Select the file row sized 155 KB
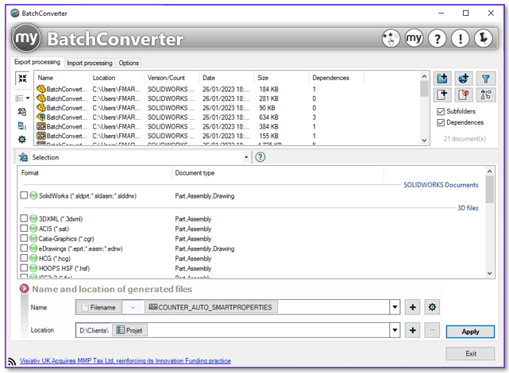This screenshot has width=509, height=373. (x=227, y=136)
